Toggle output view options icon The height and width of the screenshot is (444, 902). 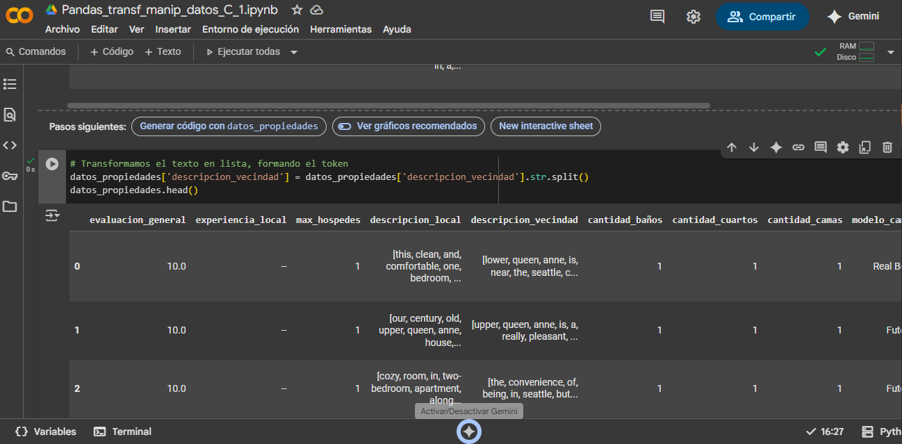click(x=53, y=215)
